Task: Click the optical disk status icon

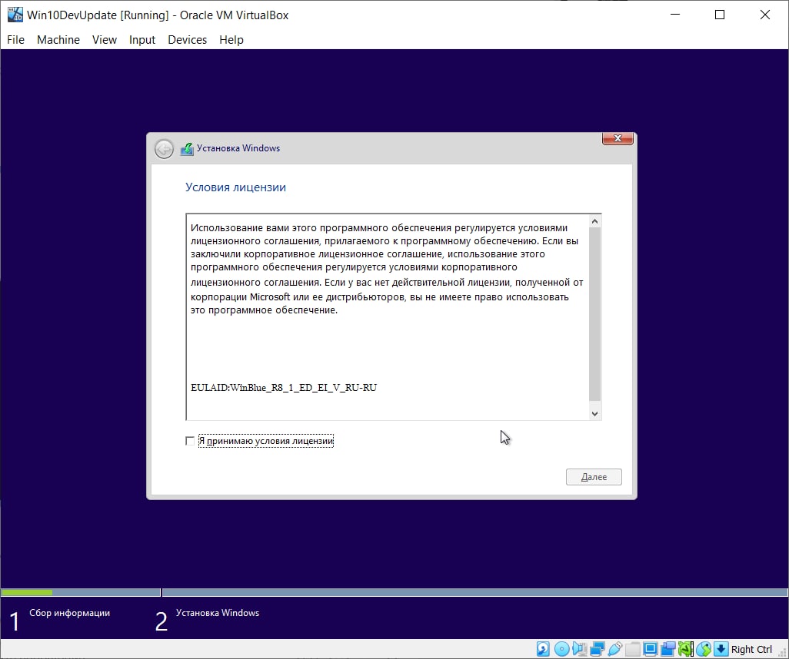Action: [561, 649]
